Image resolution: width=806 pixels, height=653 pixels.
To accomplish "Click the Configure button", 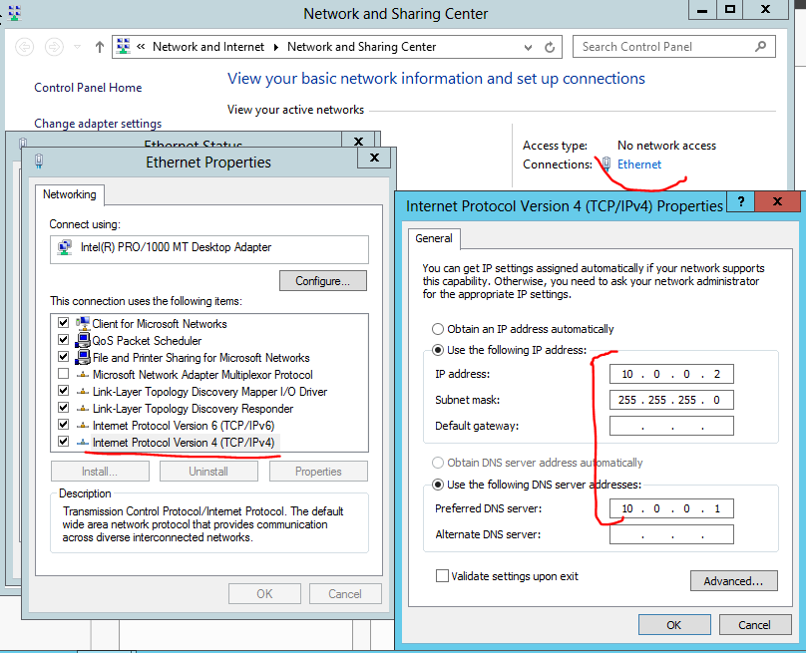I will pyautogui.click(x=323, y=281).
